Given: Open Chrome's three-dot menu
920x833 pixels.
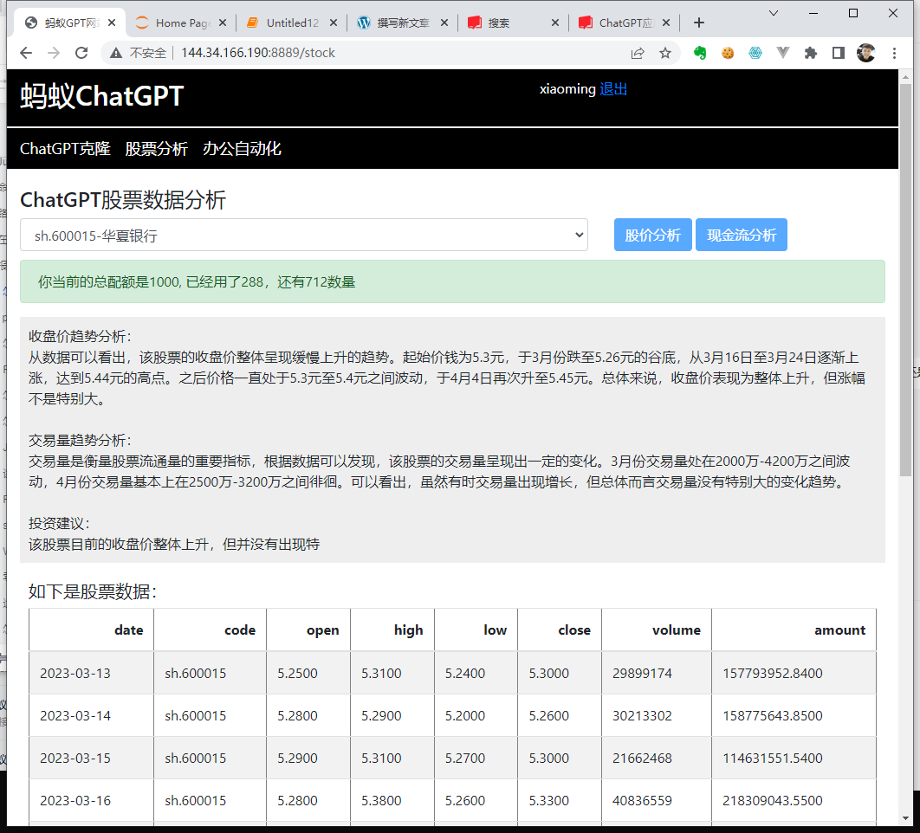Looking at the screenshot, I should (x=894, y=53).
